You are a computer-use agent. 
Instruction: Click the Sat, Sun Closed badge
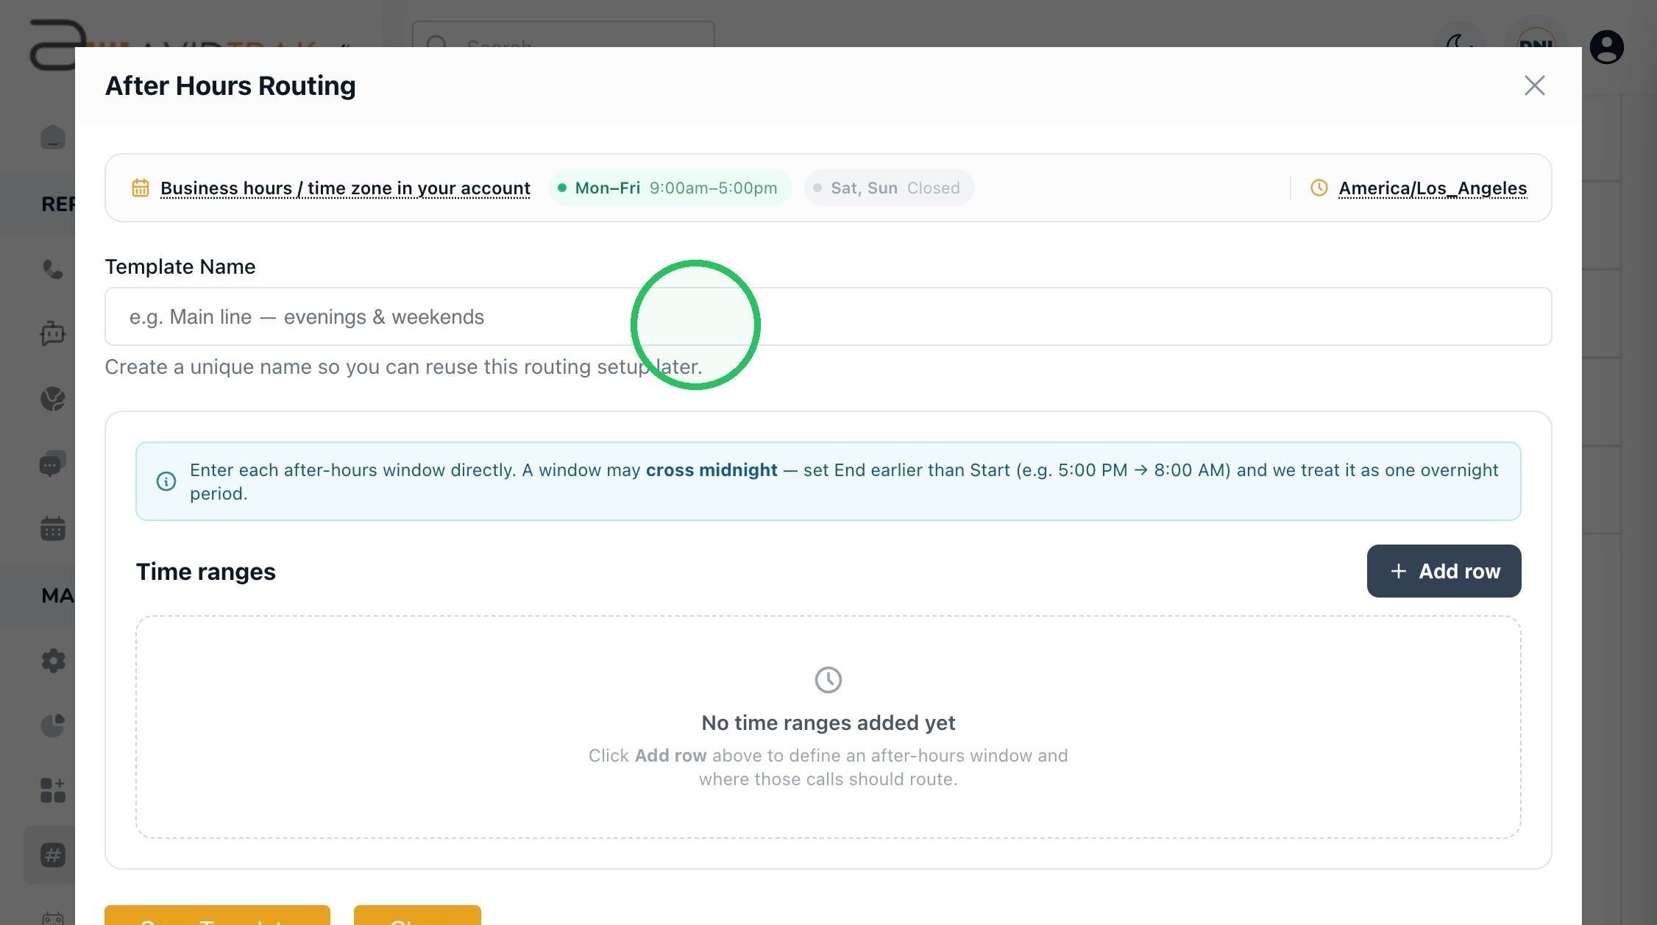point(889,188)
